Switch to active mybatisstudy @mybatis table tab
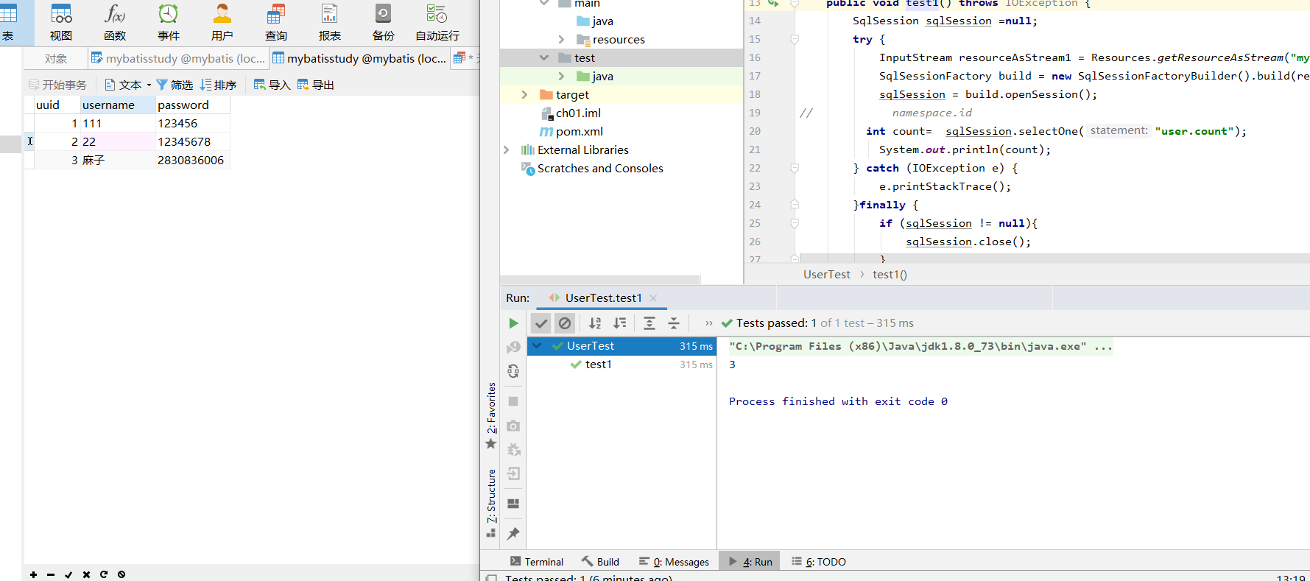The height and width of the screenshot is (581, 1310). click(359, 58)
